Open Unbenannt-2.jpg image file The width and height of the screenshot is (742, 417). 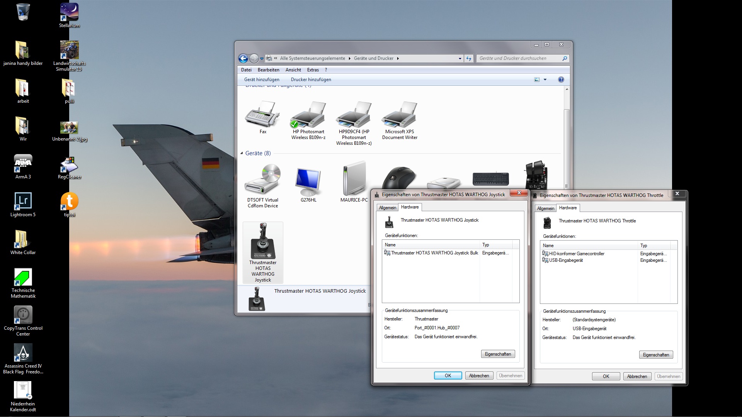click(x=69, y=131)
